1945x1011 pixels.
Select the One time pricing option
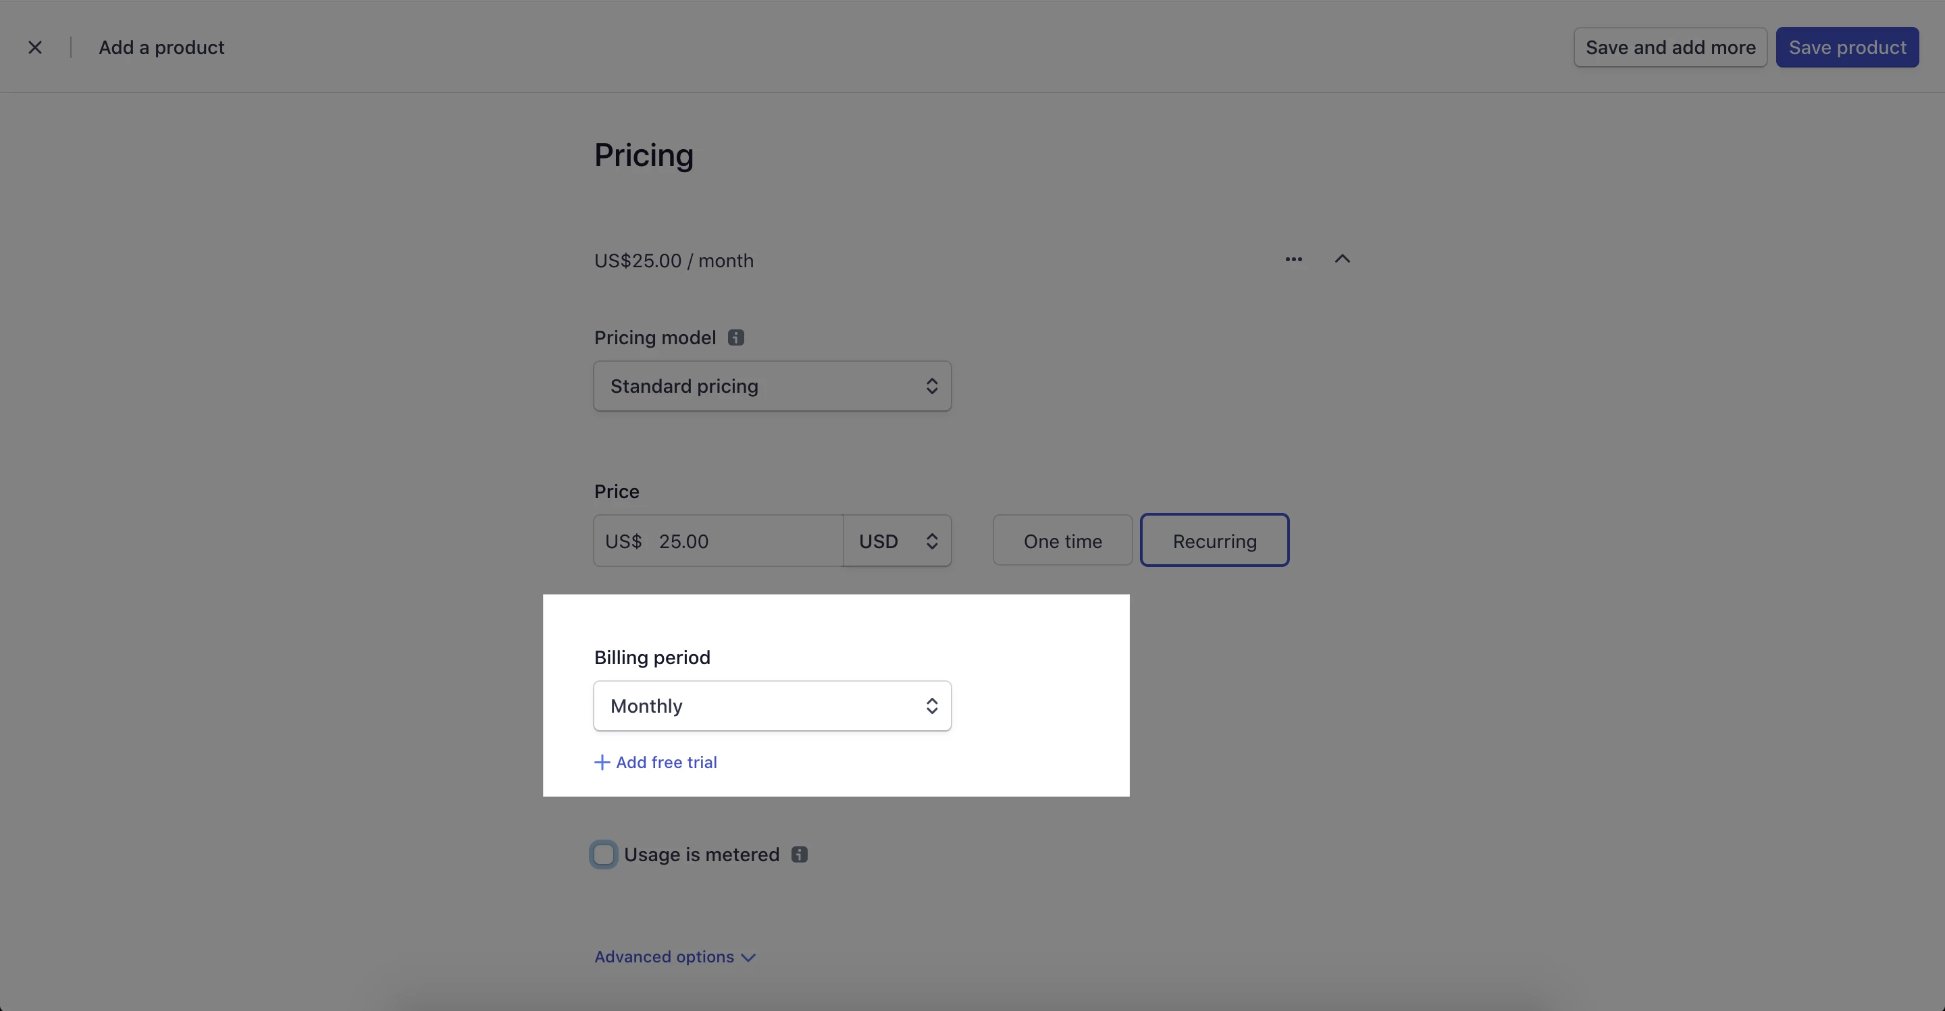coord(1062,541)
